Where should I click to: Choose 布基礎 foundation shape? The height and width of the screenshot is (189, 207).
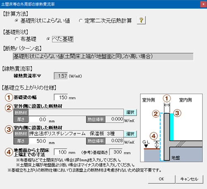(x=26, y=39)
